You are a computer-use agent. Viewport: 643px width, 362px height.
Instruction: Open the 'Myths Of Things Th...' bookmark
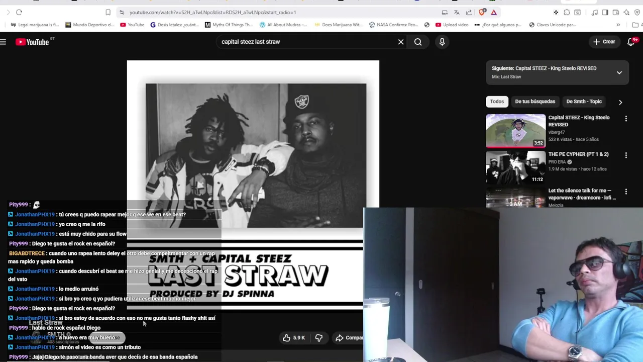[x=229, y=25]
